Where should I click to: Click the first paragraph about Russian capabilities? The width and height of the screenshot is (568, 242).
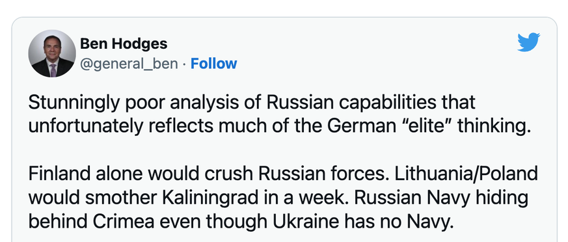click(x=279, y=114)
